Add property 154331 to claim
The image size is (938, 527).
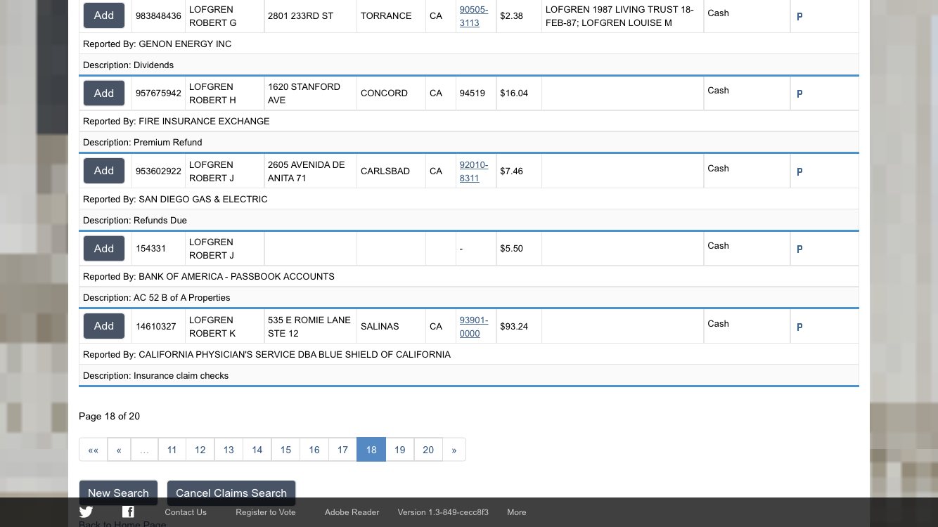(104, 248)
